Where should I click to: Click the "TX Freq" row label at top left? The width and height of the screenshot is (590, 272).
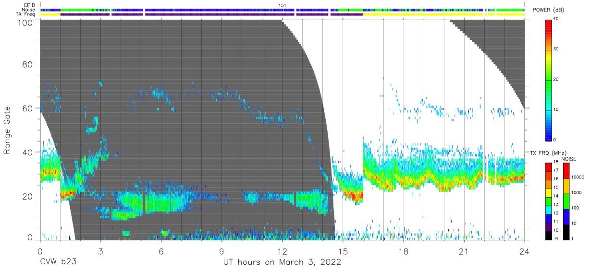click(26, 14)
